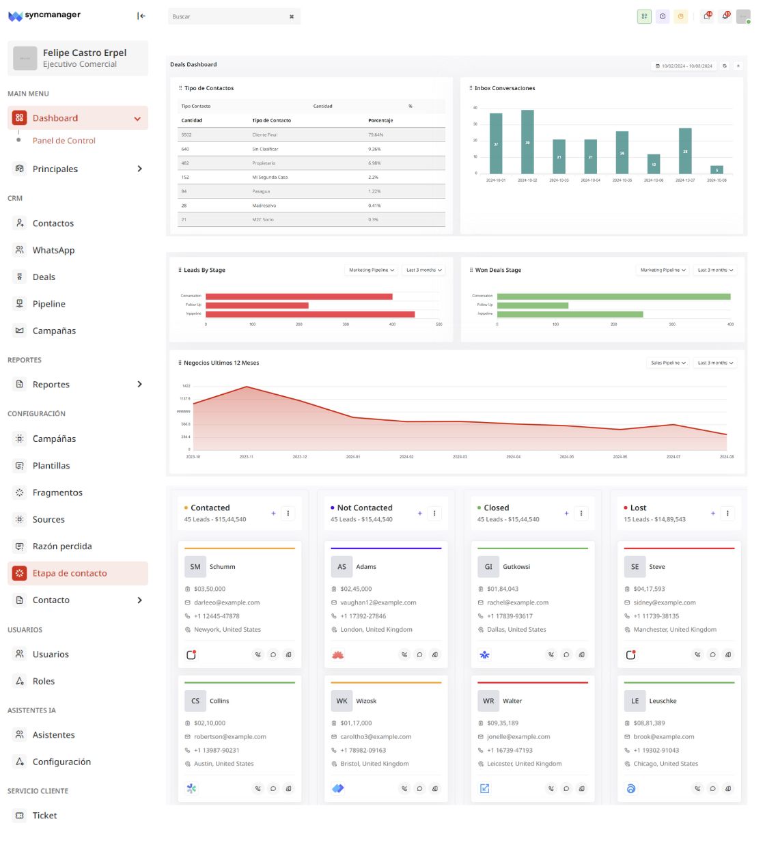
Task: Click plus icon in Closed column header
Action: tap(566, 513)
